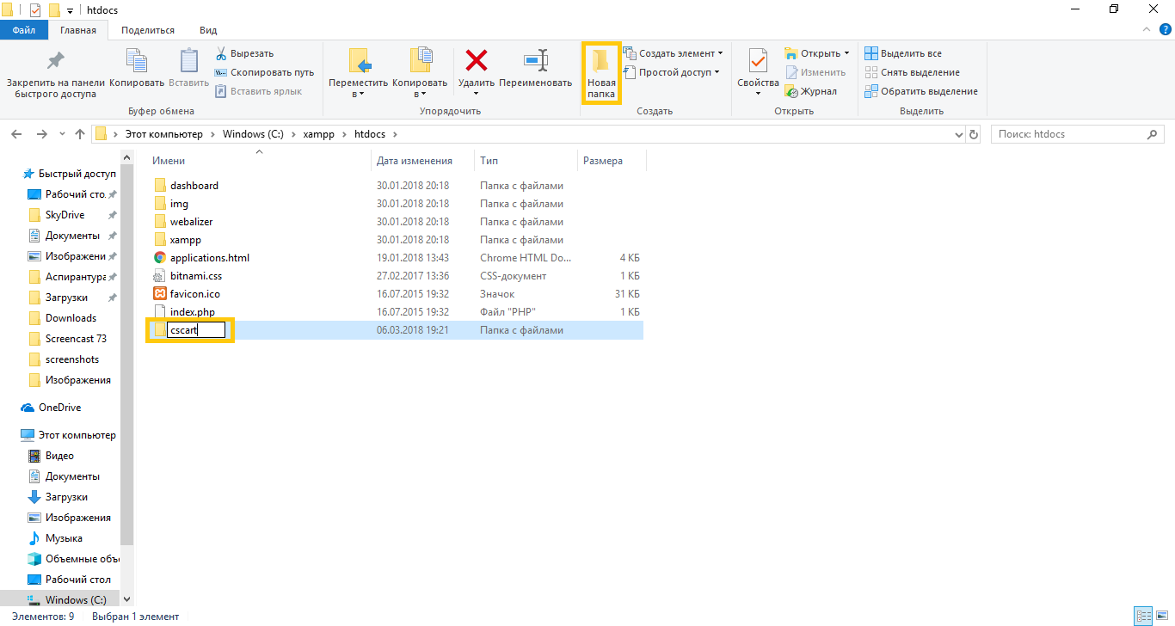Image resolution: width=1175 pixels, height=626 pixels.
Task: Copy path of the selected item
Action: [x=264, y=72]
